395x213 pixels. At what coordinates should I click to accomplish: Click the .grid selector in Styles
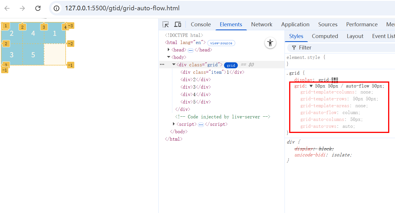tap(293, 73)
